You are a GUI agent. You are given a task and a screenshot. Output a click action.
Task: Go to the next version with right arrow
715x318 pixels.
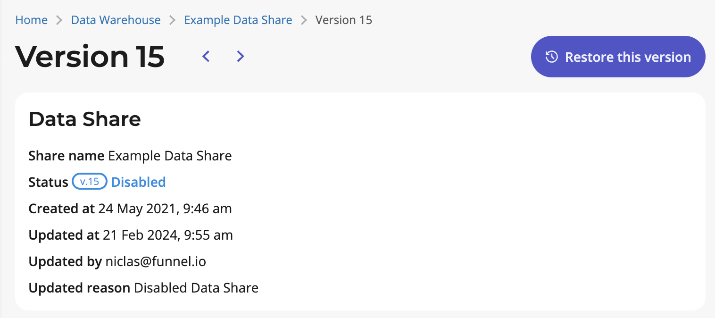(x=241, y=57)
